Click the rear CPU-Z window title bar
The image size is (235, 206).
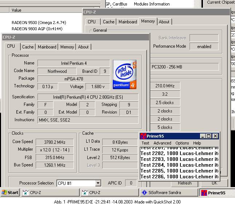click(156, 12)
